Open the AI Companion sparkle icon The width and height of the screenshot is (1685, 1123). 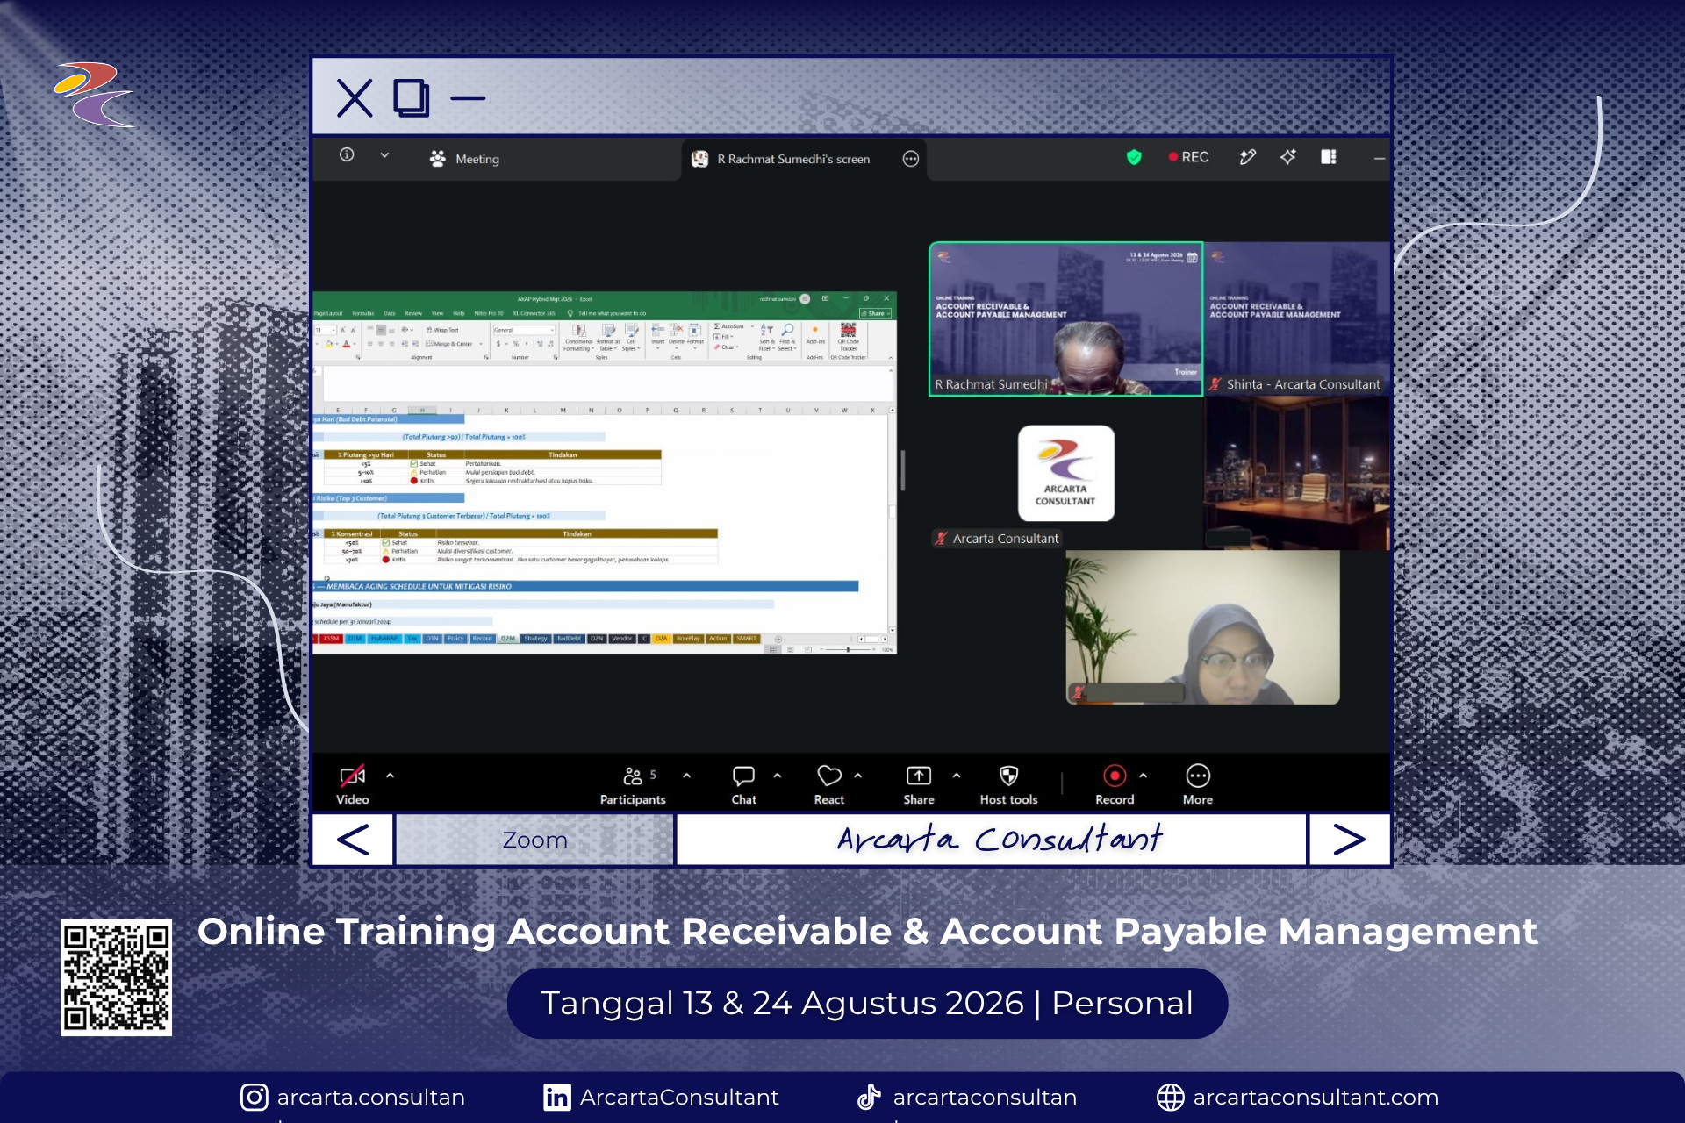(x=1287, y=157)
